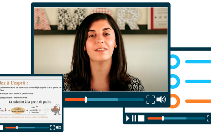Viewport: 211px width, 138px height.
Task: Click stop button in bottom-right player
Action: click(x=141, y=118)
